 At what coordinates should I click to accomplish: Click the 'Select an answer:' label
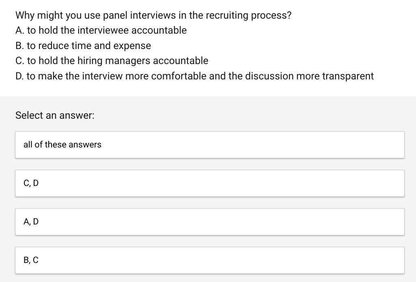[54, 115]
